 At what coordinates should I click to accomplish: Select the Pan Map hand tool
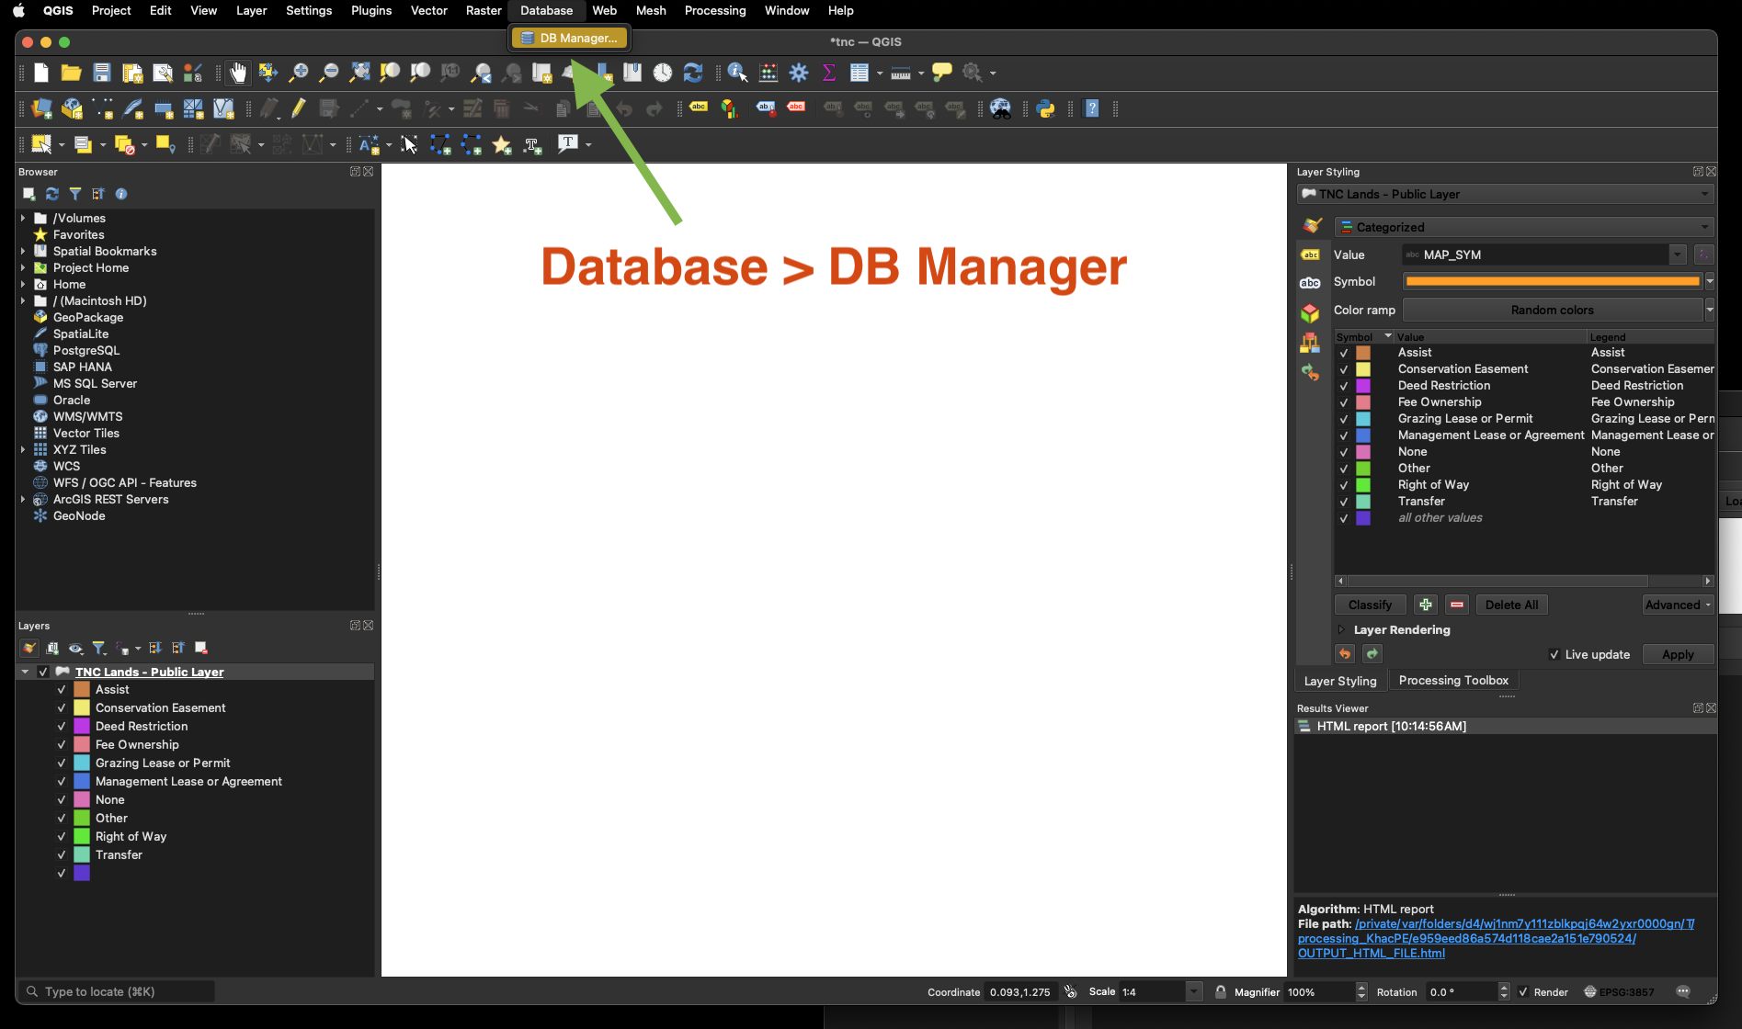(238, 73)
